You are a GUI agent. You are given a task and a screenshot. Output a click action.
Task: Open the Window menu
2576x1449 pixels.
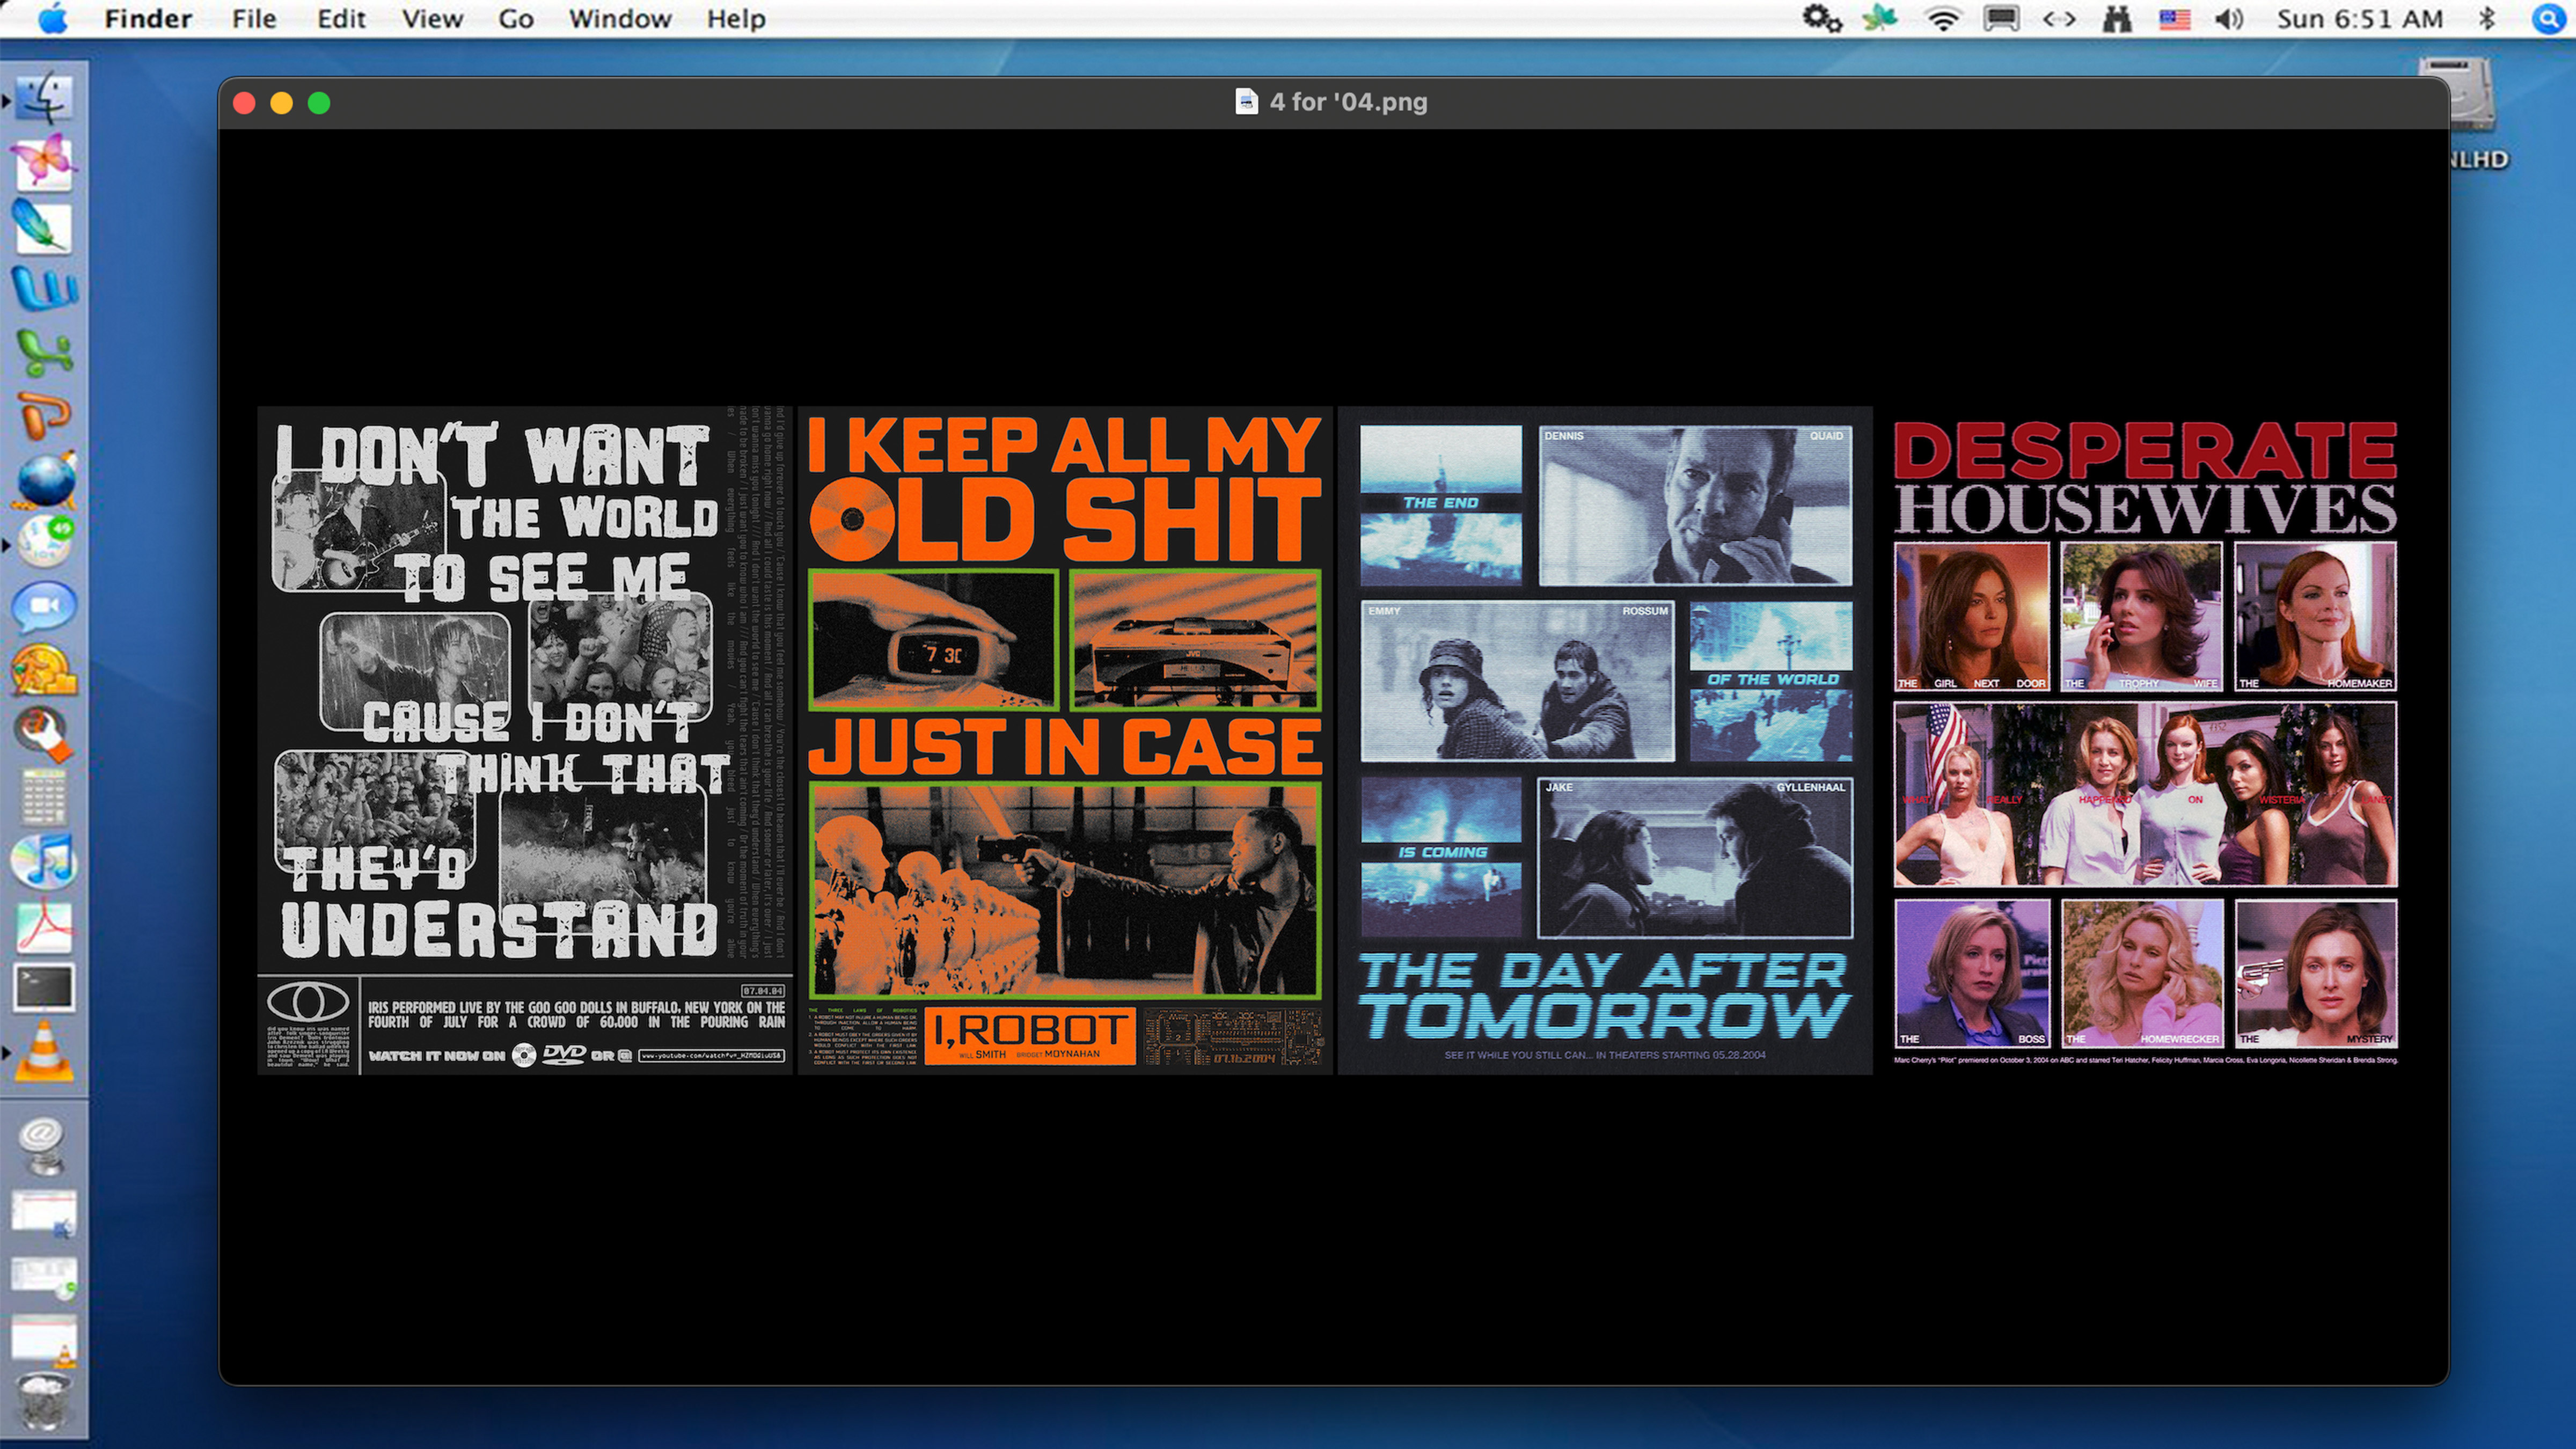(x=619, y=19)
